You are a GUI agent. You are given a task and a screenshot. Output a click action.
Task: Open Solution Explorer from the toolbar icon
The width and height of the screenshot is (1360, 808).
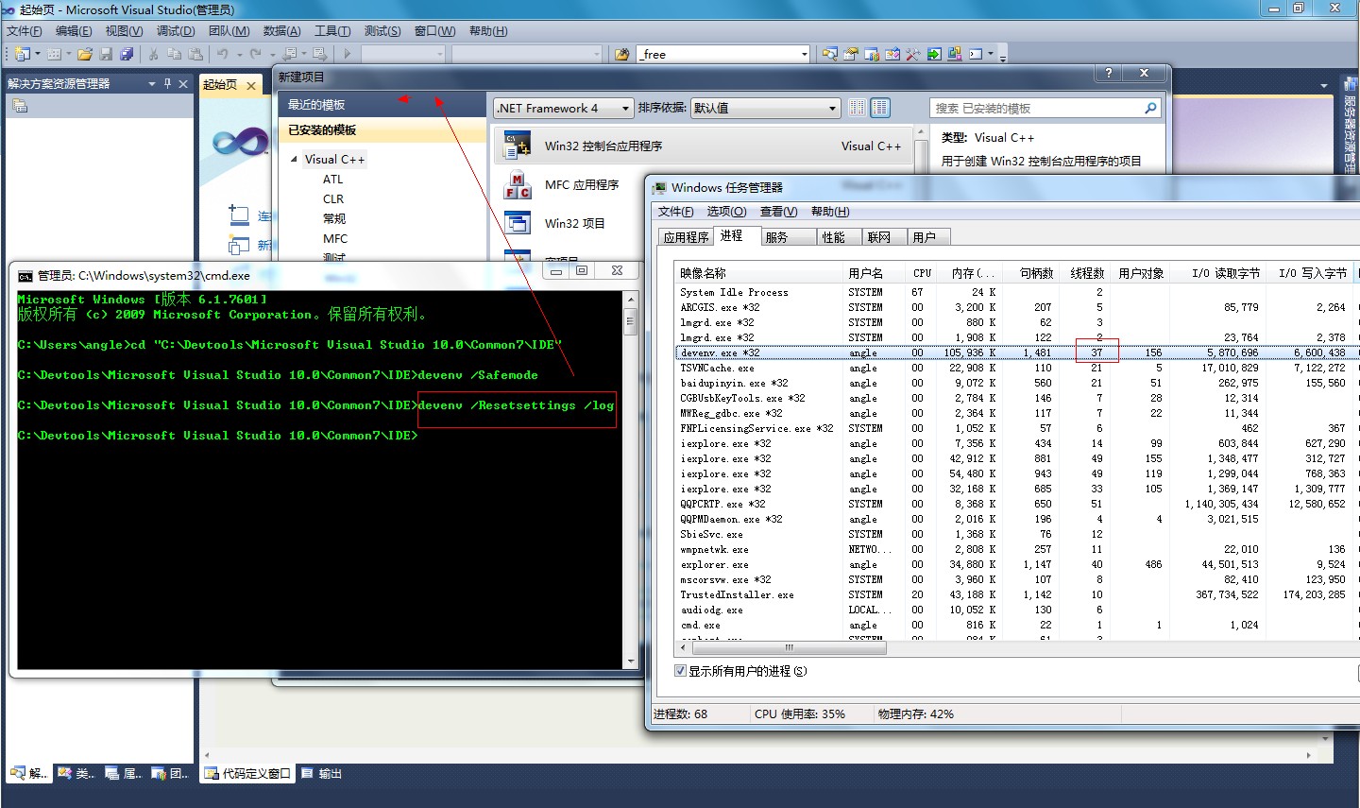[830, 54]
